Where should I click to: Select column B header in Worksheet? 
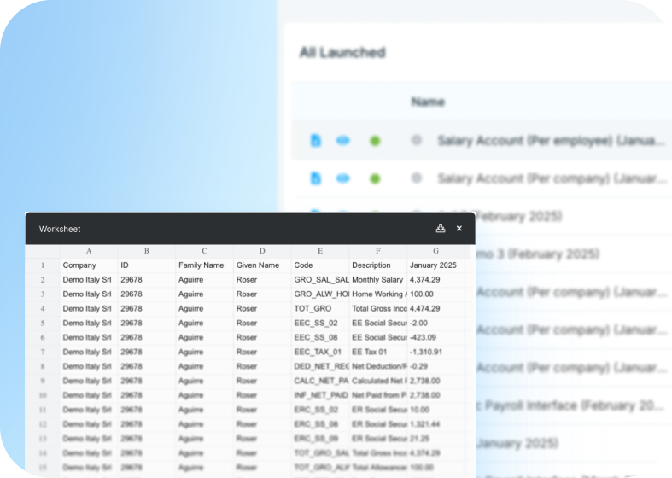coord(147,251)
